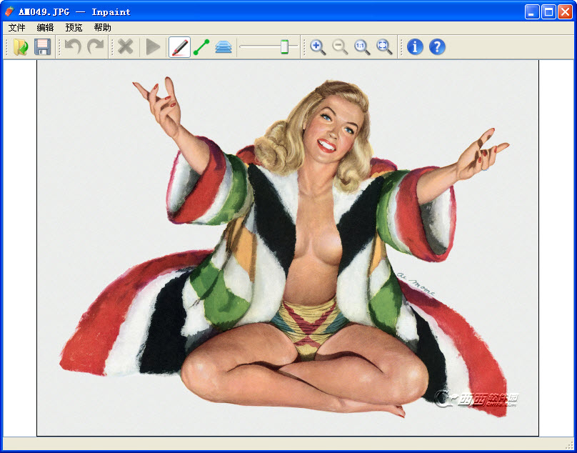Image resolution: width=577 pixels, height=453 pixels.
Task: Reset zoom to 1:1 actual size
Action: point(362,47)
